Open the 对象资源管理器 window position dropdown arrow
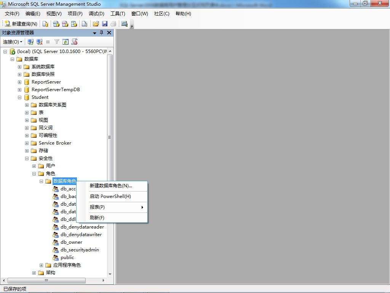Viewport: 390px width, 293px height. pyautogui.click(x=94, y=33)
